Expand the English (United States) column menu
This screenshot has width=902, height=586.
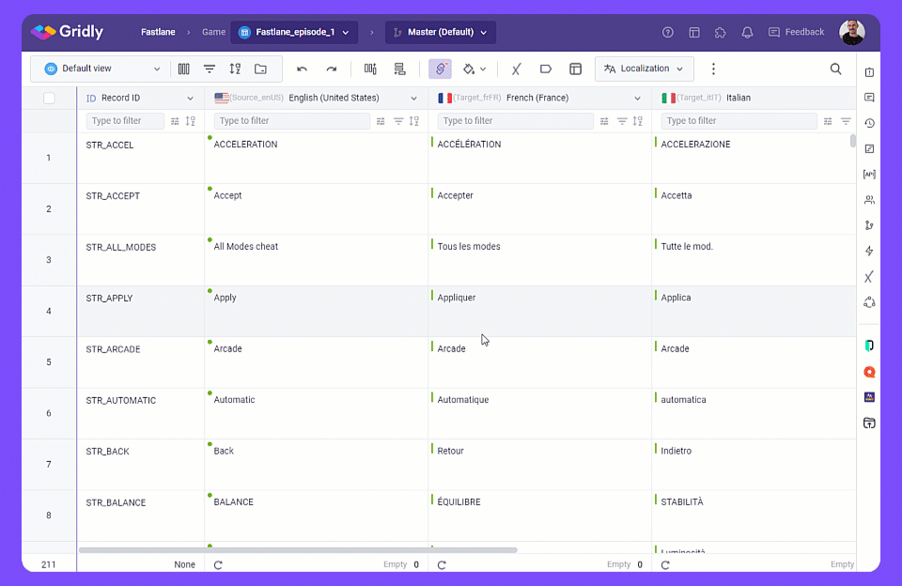[413, 99]
